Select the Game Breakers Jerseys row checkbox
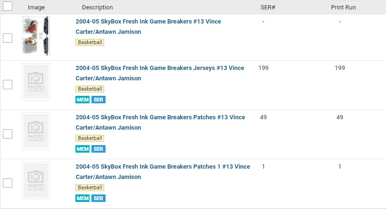This screenshot has width=386, height=209. click(x=8, y=85)
